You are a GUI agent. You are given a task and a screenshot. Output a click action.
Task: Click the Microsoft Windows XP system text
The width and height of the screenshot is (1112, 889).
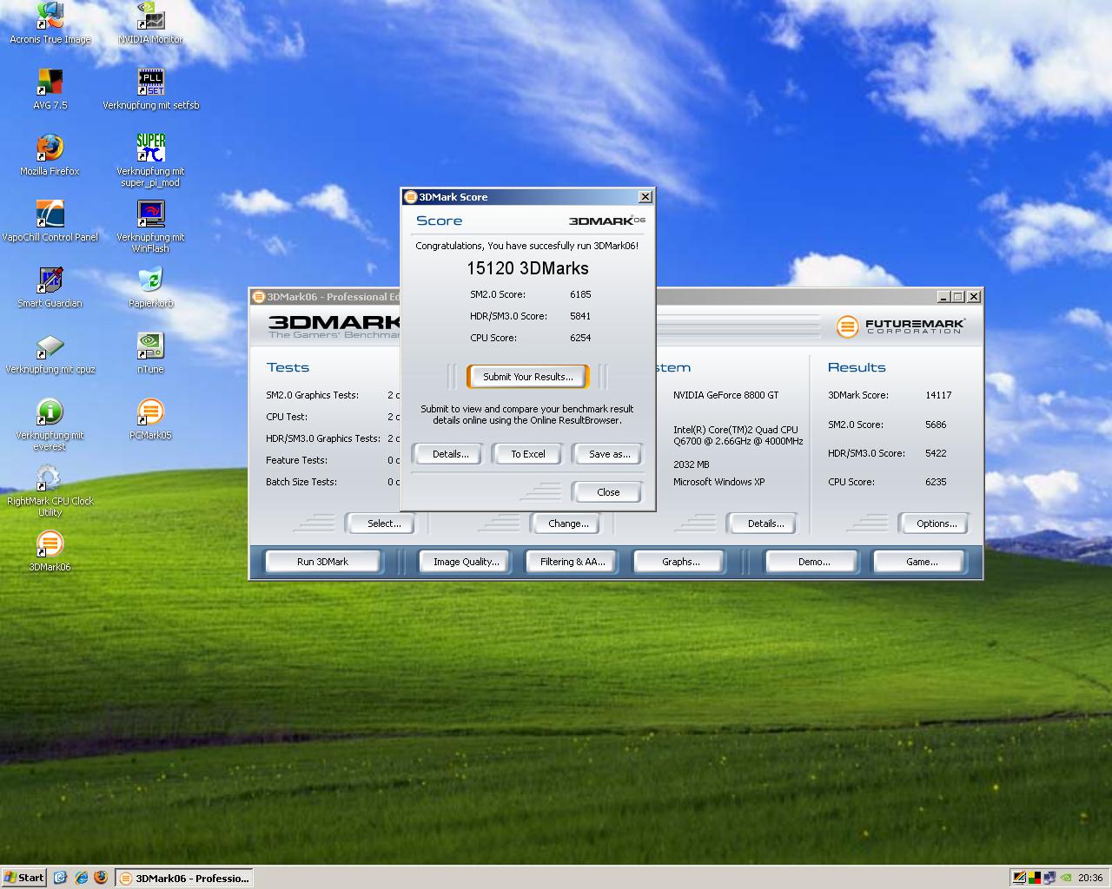click(719, 482)
